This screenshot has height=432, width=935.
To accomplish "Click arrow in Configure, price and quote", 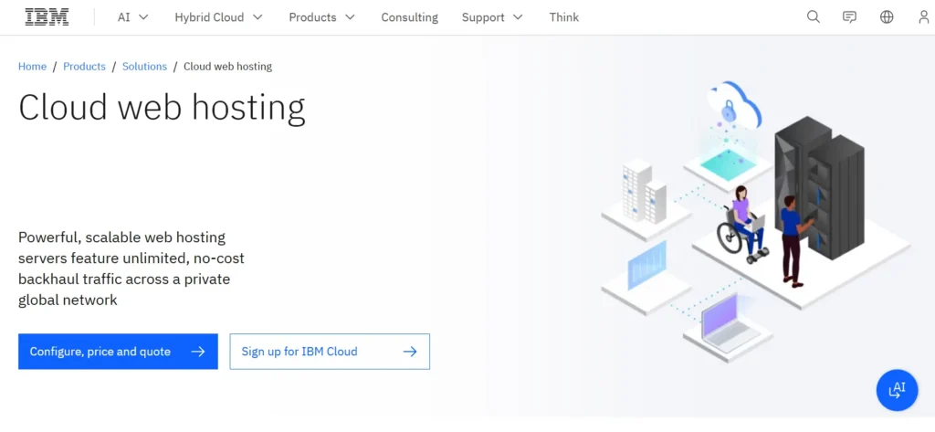I will click(x=198, y=352).
